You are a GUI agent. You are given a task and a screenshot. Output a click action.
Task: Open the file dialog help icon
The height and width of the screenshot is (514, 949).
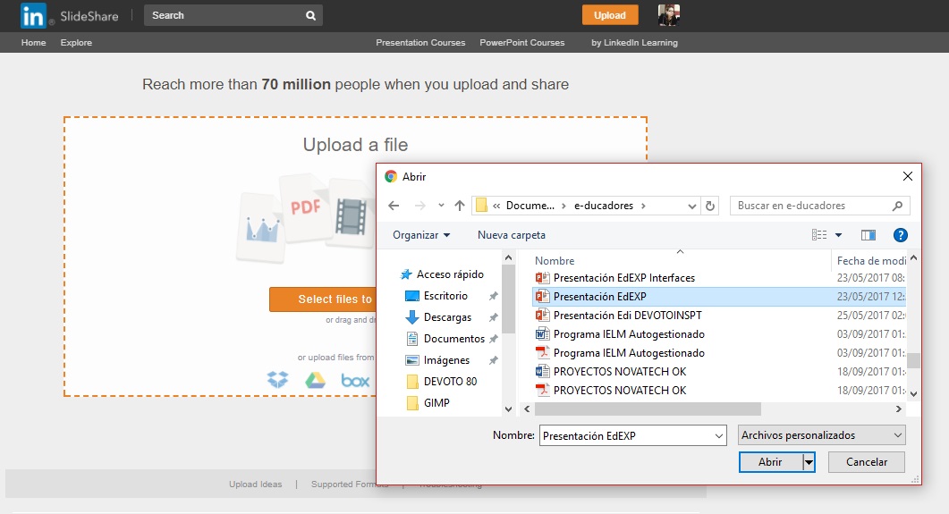pos(901,235)
